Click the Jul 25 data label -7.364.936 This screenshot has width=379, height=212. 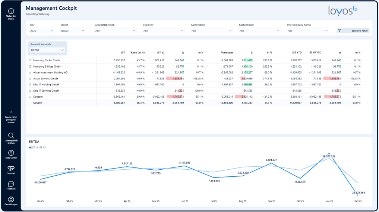click(214, 181)
